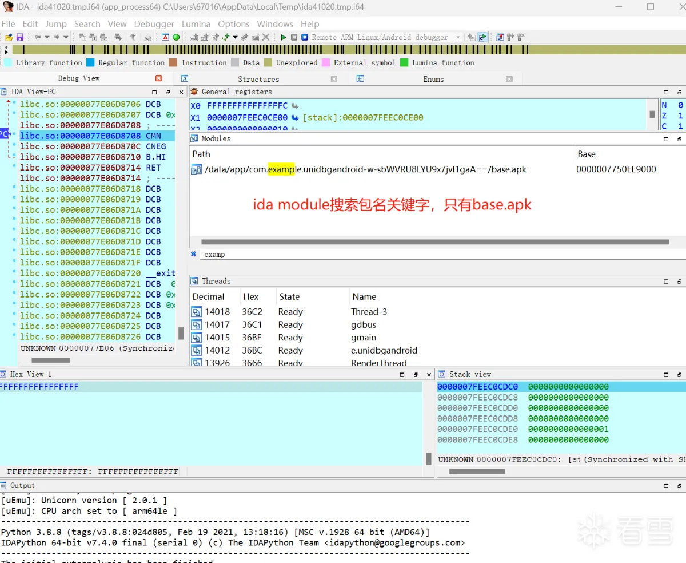686x563 pixels.
Task: Click the navigate back arrow icon
Action: click(37, 38)
